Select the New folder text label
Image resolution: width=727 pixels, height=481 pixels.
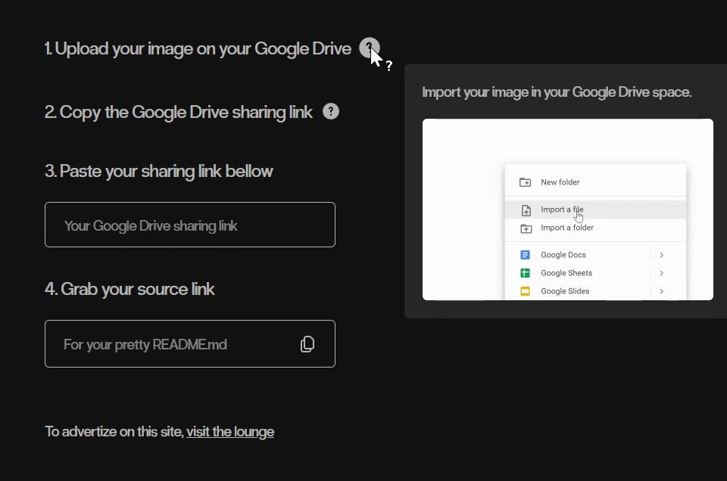point(560,182)
